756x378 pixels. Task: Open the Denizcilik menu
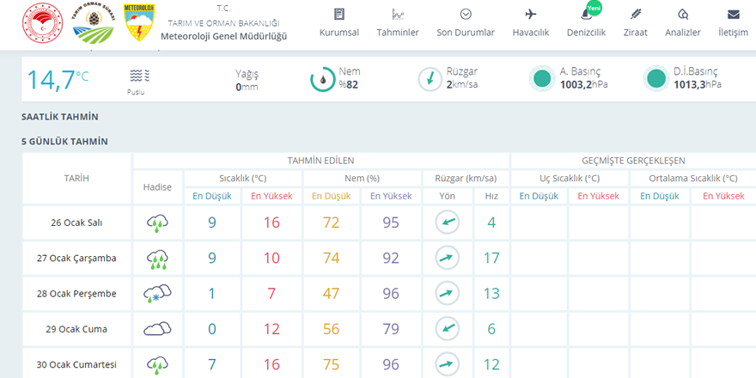586,33
